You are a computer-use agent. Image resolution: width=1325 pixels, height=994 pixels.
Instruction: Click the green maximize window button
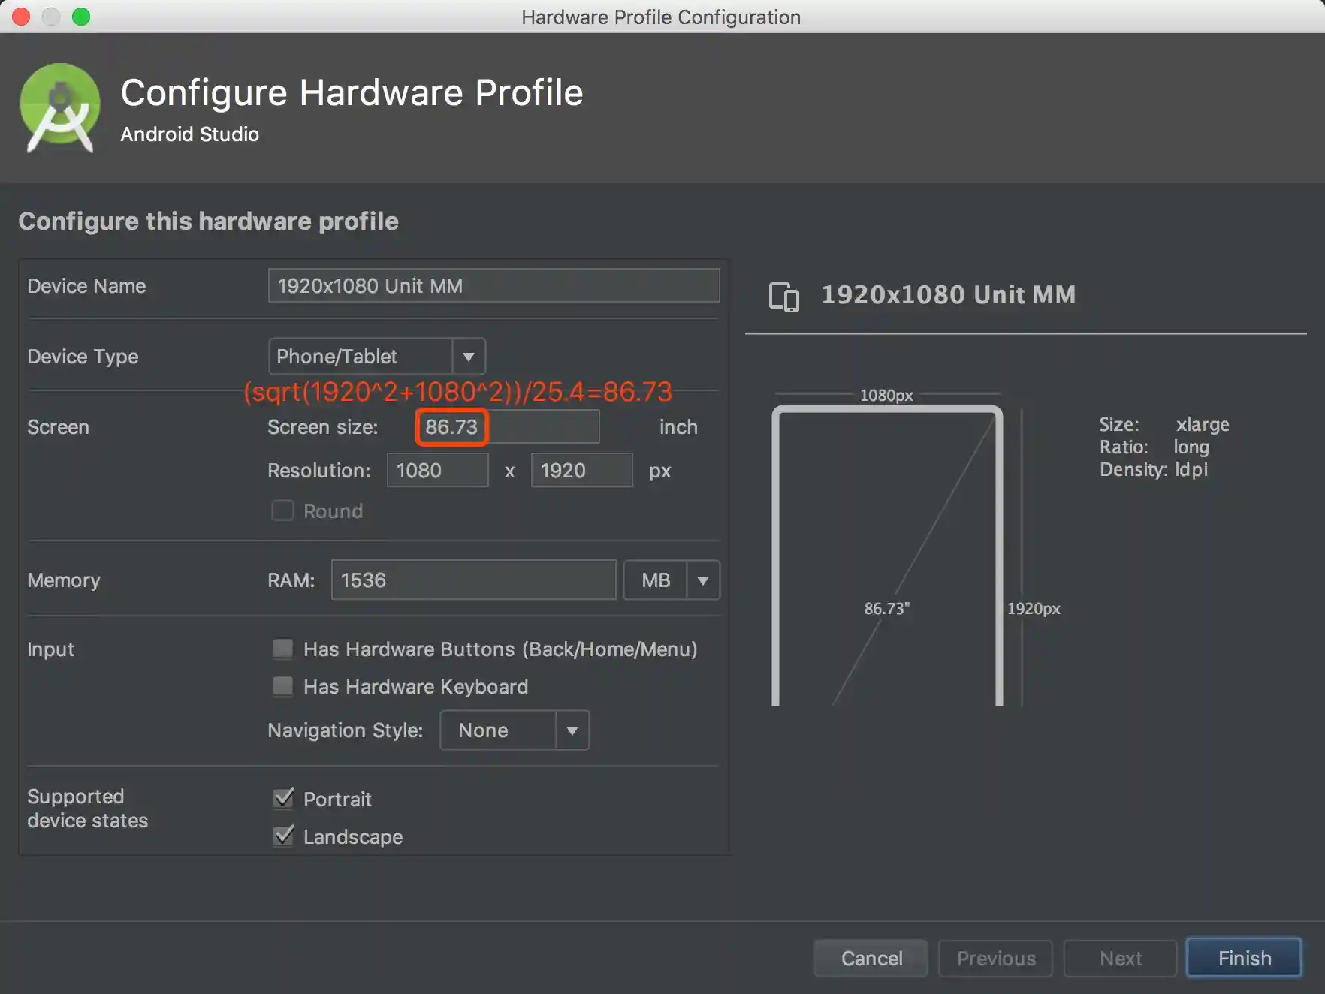81,17
